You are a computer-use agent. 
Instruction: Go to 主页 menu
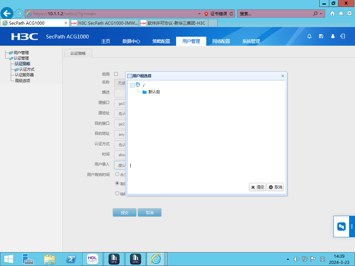[106, 41]
